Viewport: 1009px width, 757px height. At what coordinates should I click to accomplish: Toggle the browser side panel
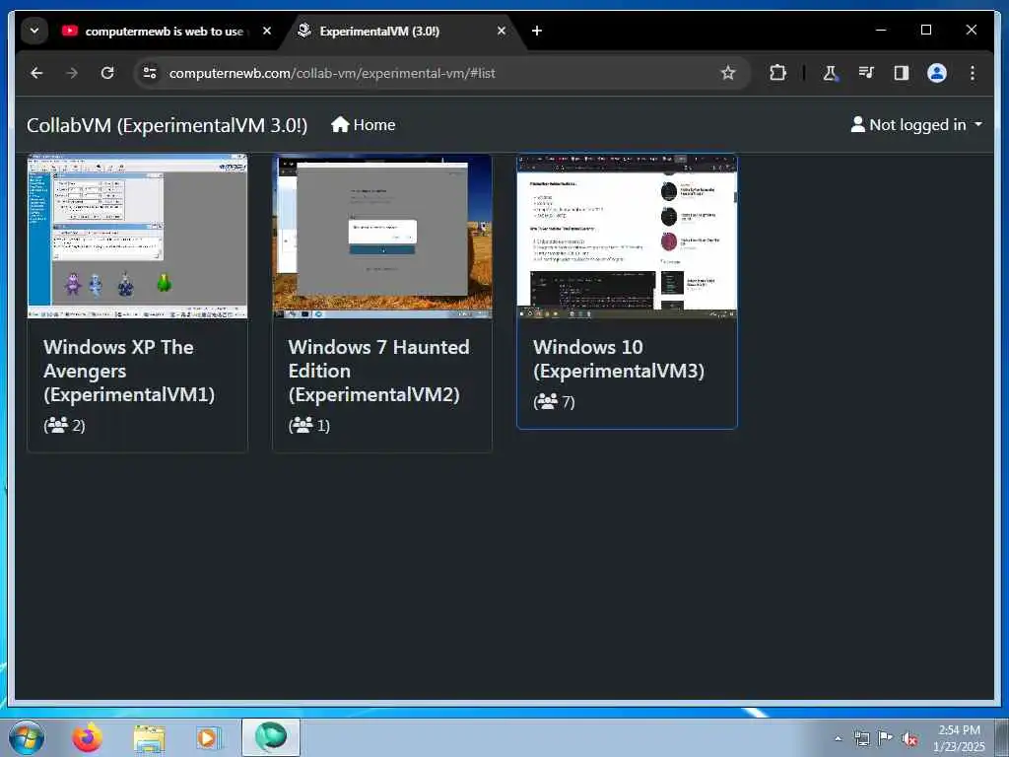[x=901, y=73]
